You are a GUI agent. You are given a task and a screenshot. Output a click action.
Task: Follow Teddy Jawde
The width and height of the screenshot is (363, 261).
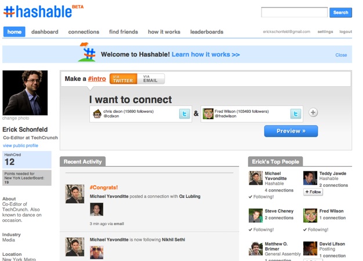[x=313, y=192]
